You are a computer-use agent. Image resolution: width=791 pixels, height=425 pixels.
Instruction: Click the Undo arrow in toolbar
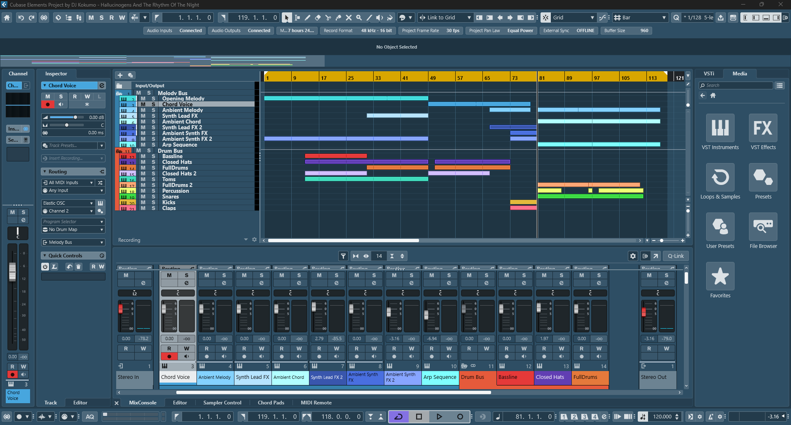point(21,18)
